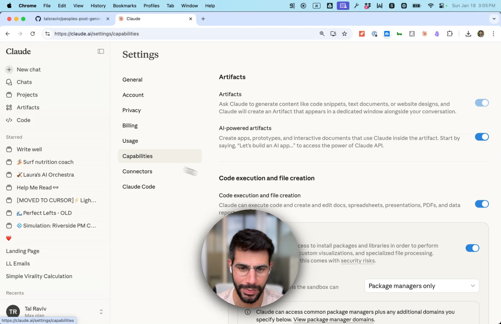Turn off Code execution and file creation
501x324 pixels.
[481, 204]
